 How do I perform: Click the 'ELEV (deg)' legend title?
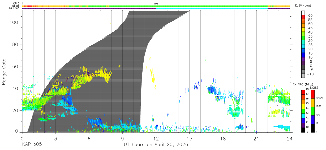click(x=303, y=5)
